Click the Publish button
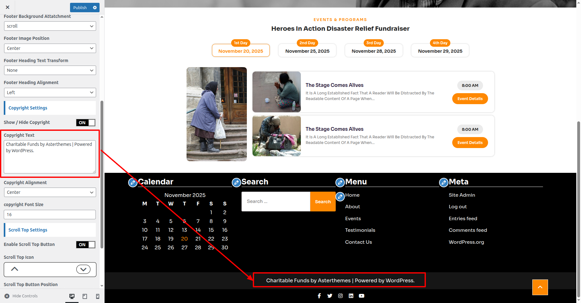This screenshot has width=581, height=303. tap(80, 8)
